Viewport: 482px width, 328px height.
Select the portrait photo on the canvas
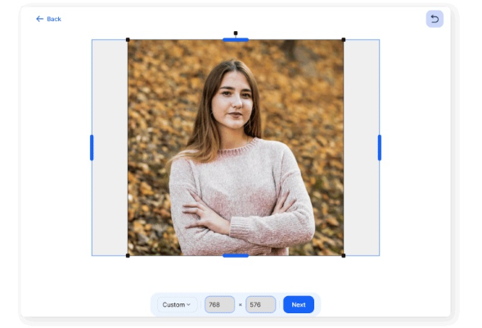[236, 148]
